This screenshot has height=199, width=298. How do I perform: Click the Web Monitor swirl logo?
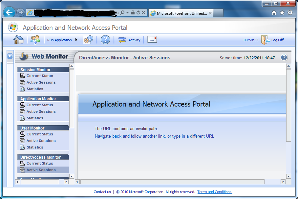[24, 56]
